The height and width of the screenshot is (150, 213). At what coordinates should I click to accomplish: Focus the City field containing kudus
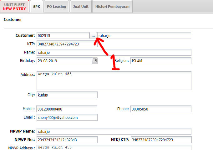click(x=67, y=95)
